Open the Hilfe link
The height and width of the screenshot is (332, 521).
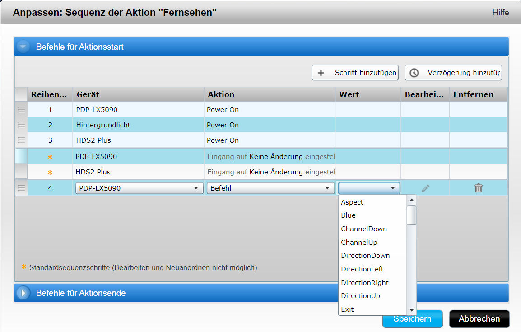point(500,13)
